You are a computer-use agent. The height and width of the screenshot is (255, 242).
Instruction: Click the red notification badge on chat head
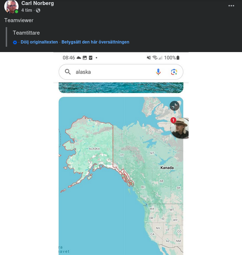click(173, 120)
